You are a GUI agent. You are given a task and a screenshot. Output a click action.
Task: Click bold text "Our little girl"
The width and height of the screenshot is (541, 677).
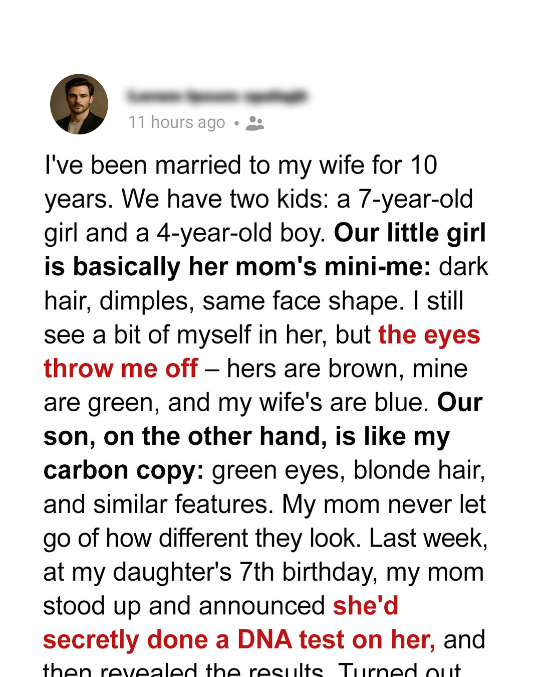pyautogui.click(x=410, y=233)
